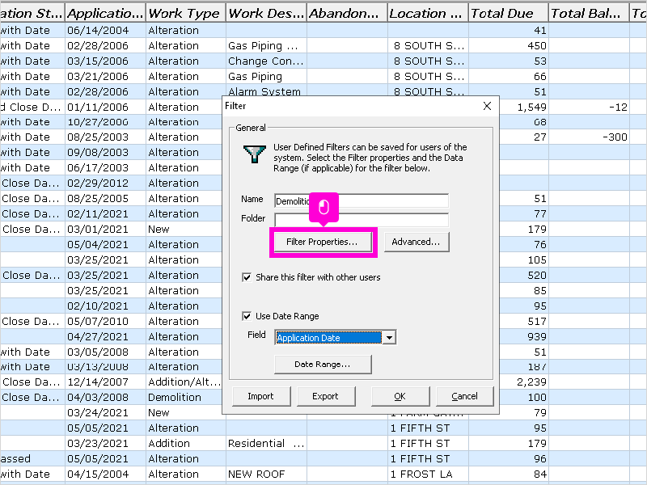The image size is (647, 485).
Task: Select application date 12/14/2007 cell
Action: 105,382
